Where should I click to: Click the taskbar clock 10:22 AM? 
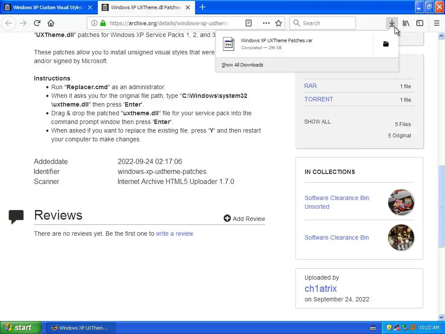(429, 327)
